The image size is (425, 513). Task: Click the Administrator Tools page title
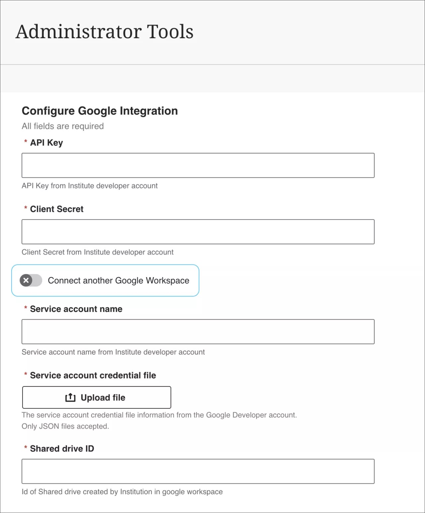(105, 32)
